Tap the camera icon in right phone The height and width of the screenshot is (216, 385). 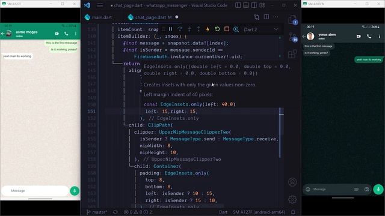366,190
